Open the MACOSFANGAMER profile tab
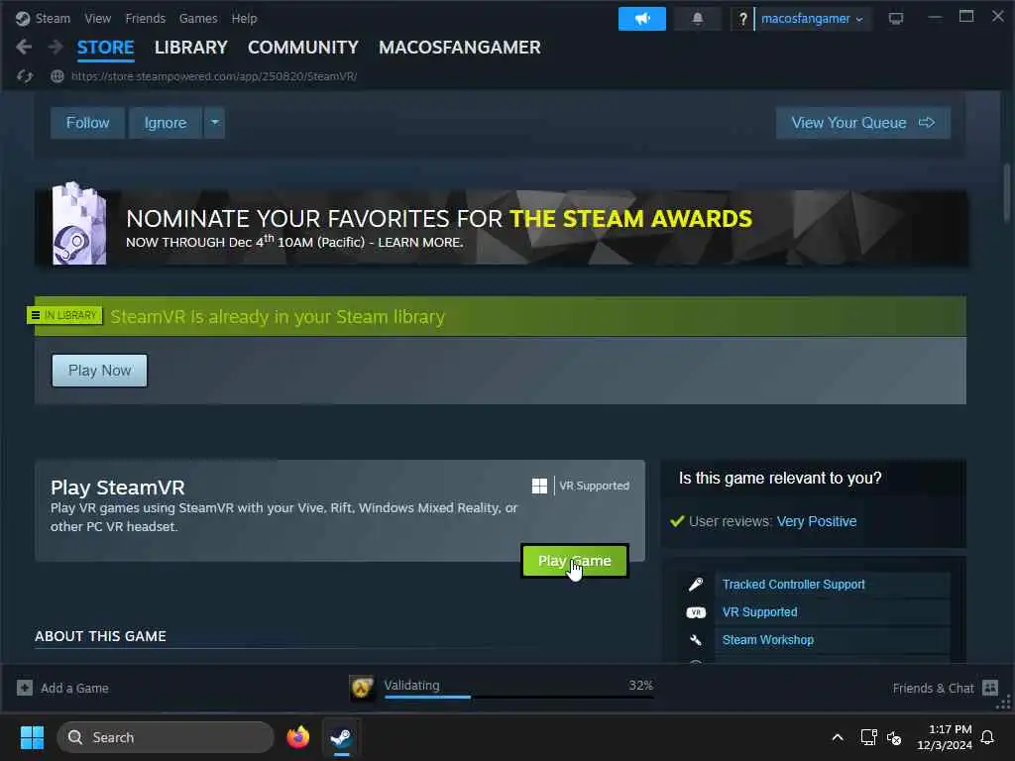This screenshot has height=761, width=1015. click(460, 48)
